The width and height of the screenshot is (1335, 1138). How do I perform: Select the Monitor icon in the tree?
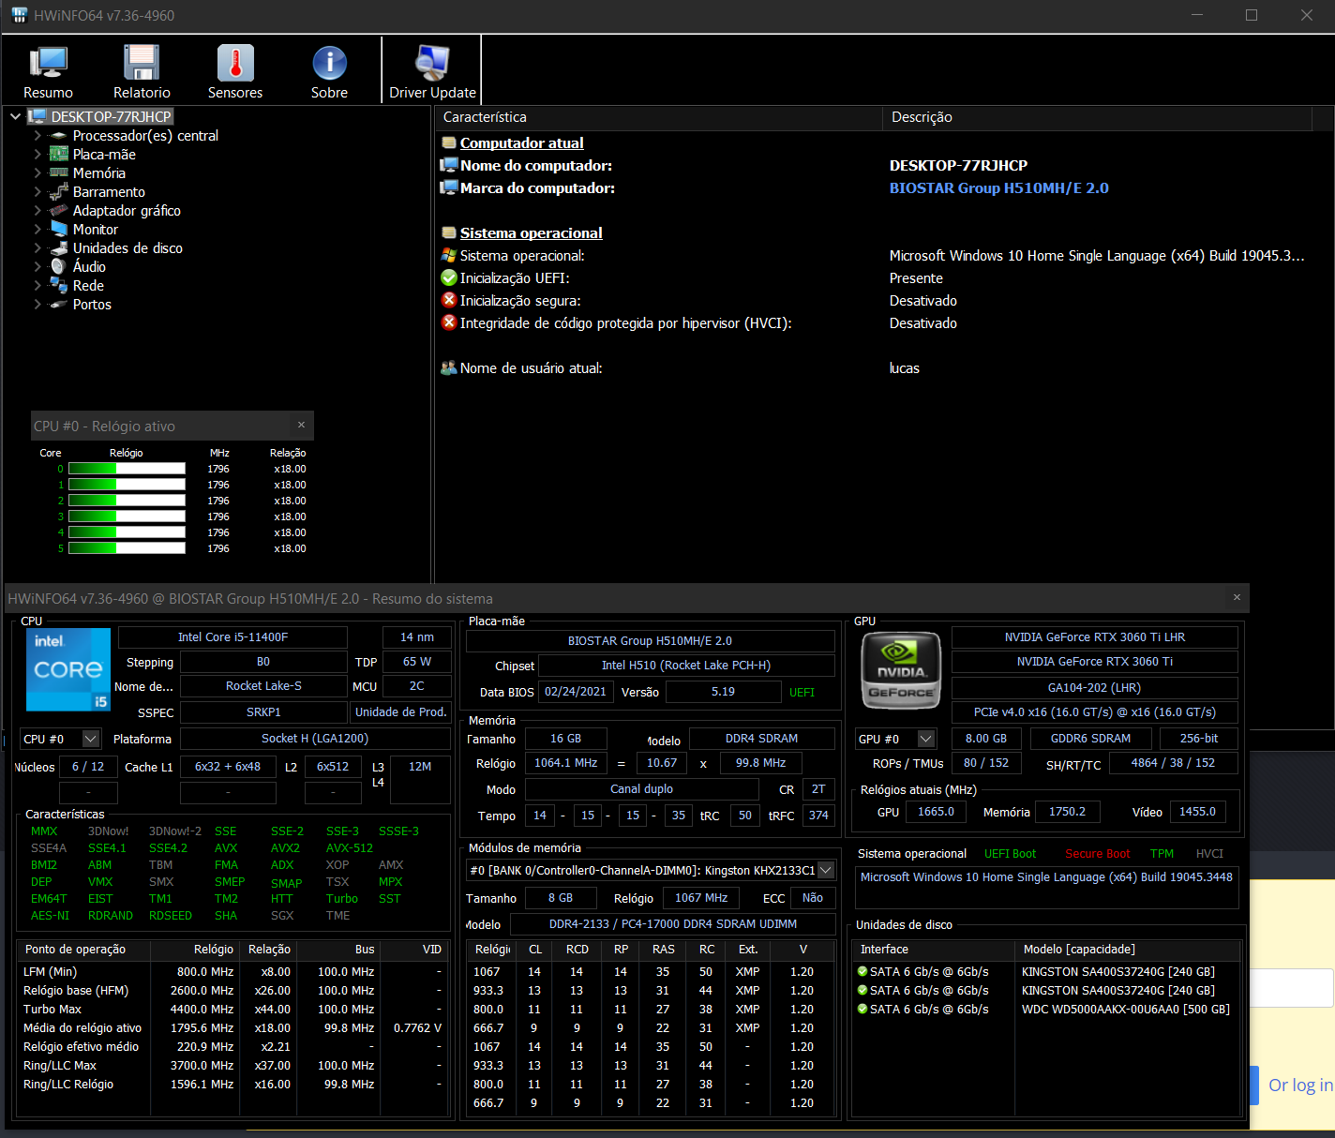coord(59,229)
